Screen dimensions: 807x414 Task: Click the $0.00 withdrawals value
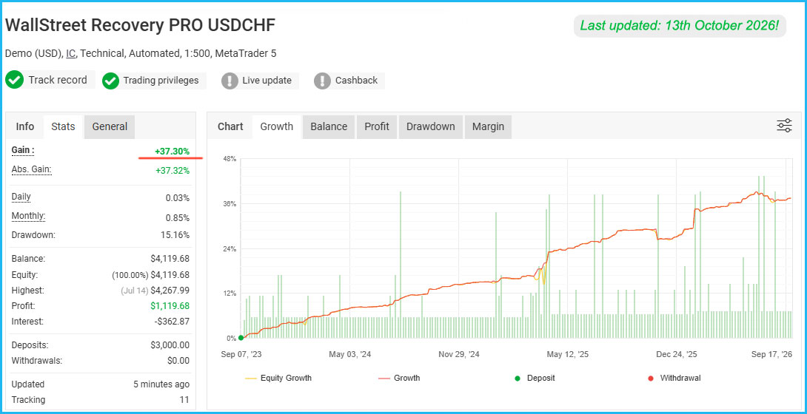point(178,361)
